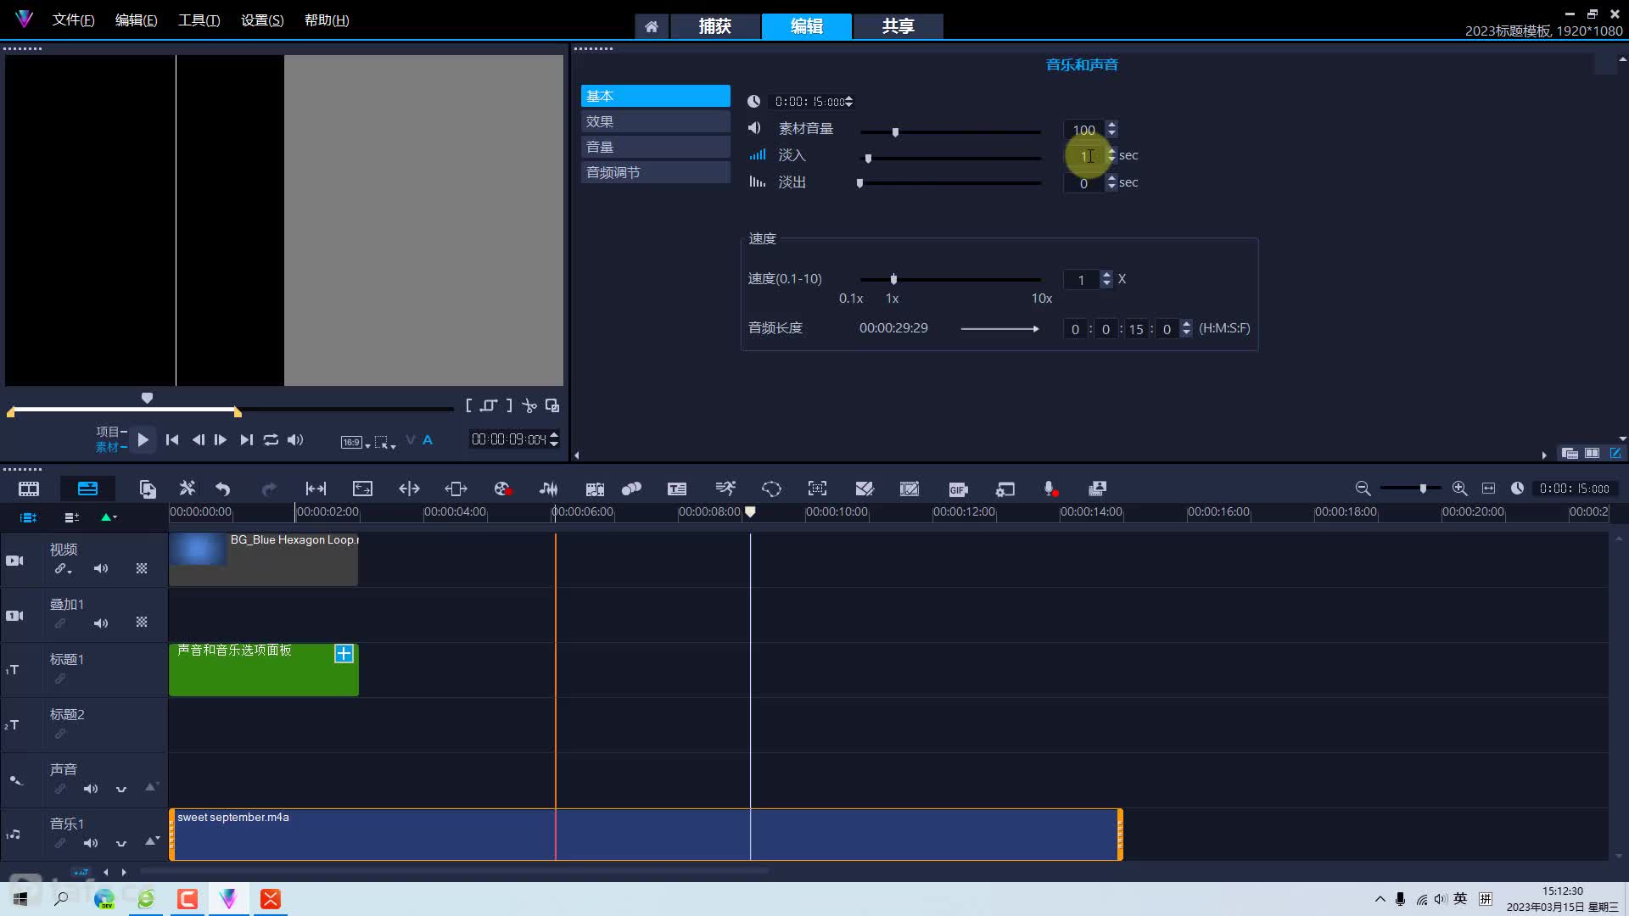Click the 淡入 seconds input field
1629x916 pixels.
[x=1084, y=156]
